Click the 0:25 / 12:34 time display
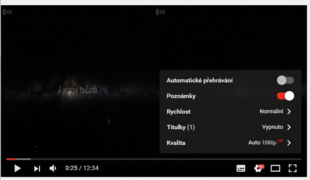This screenshot has width=310, height=180. tap(82, 168)
